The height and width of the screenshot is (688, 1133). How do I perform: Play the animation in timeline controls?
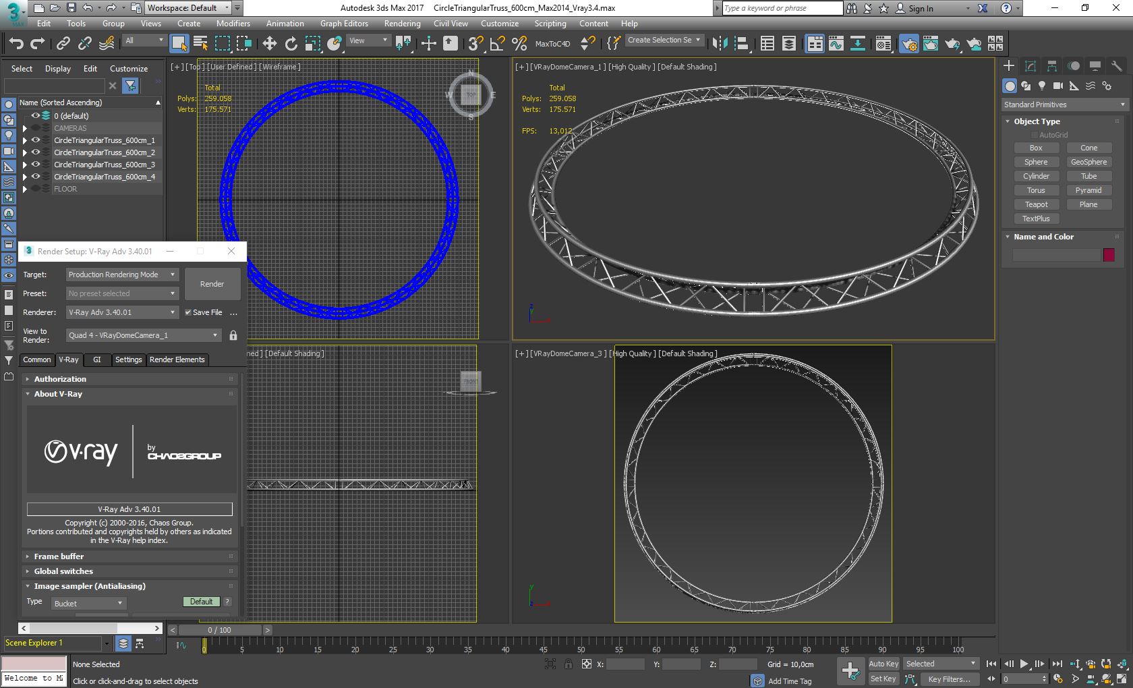click(x=1024, y=664)
